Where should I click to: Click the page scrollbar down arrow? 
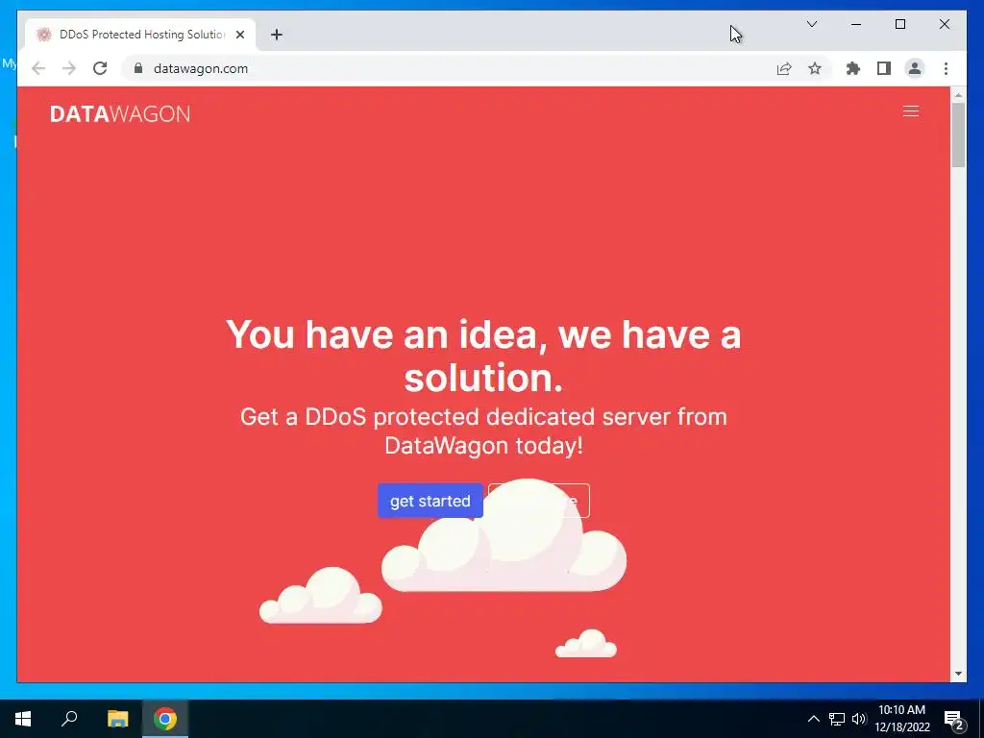click(x=958, y=674)
